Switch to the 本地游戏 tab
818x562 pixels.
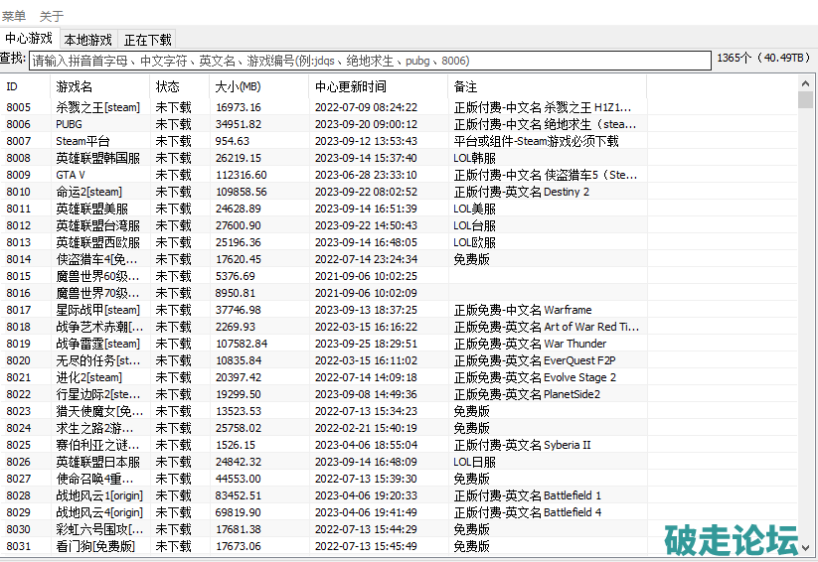click(x=87, y=40)
